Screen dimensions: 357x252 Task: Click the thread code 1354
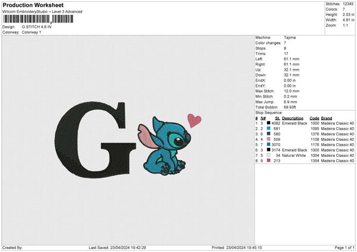(315, 161)
